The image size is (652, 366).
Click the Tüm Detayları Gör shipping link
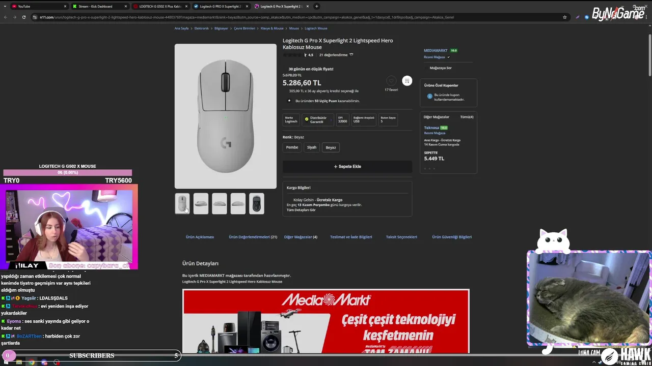click(301, 210)
